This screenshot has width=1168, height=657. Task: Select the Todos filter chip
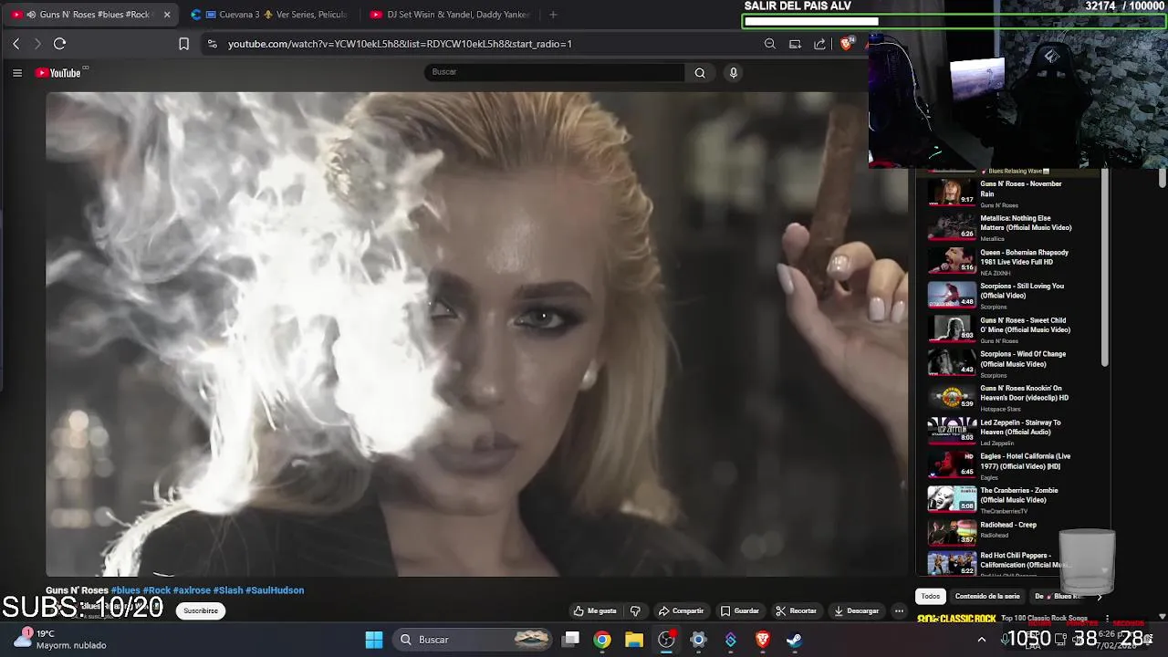pyautogui.click(x=930, y=596)
